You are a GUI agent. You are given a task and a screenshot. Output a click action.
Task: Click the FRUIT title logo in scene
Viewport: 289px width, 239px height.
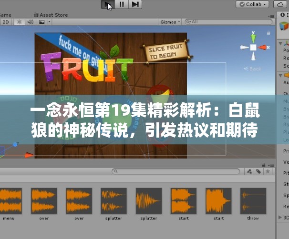tap(87, 67)
